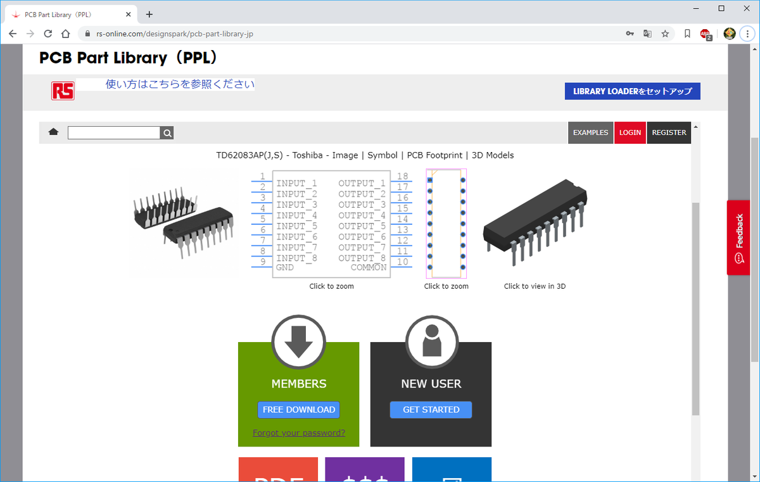
Task: Click the FREE DOWNLOAD button
Action: click(x=299, y=410)
